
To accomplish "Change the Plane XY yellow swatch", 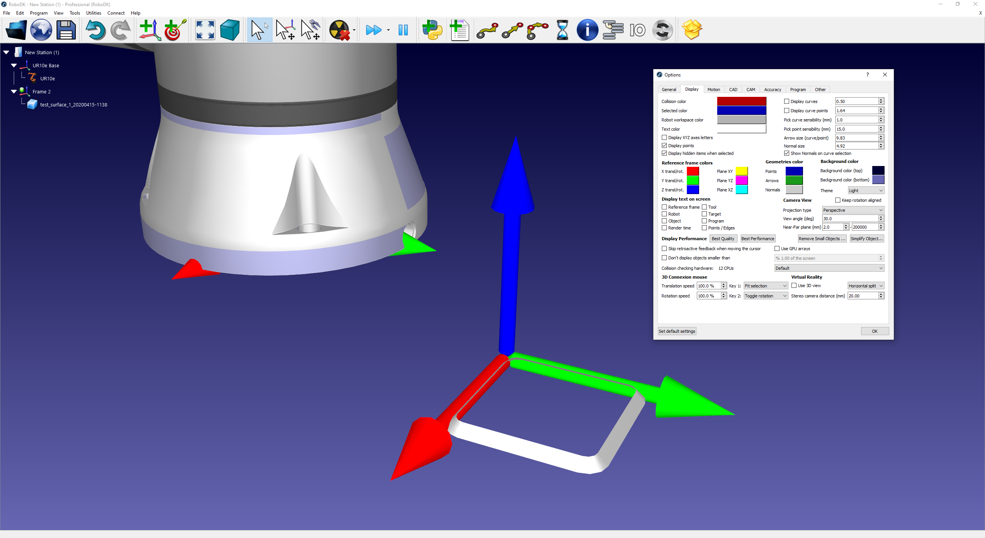I will coord(741,171).
